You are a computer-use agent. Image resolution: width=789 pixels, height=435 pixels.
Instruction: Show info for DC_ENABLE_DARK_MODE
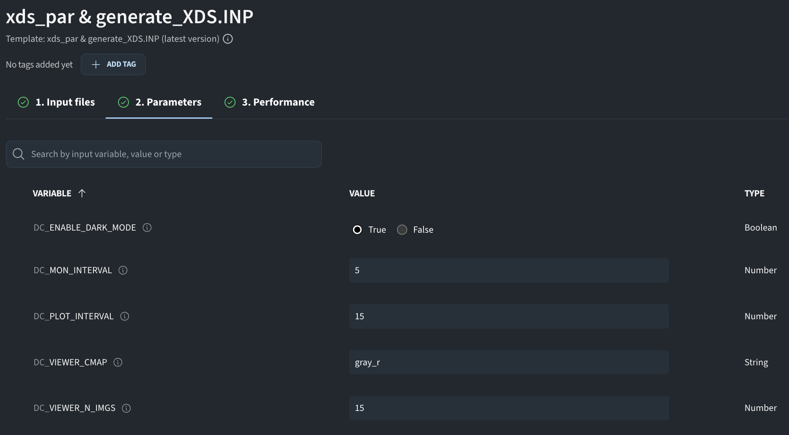[x=147, y=228]
